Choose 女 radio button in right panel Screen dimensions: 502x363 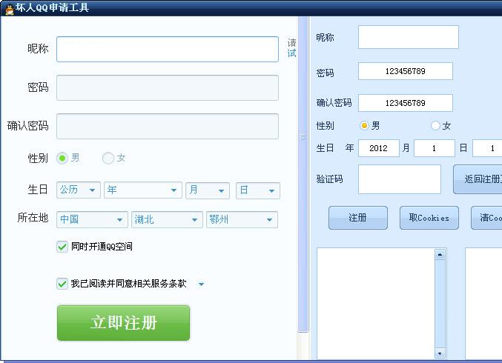click(435, 126)
